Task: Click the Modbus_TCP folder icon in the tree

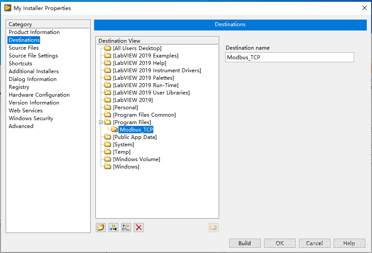Action: (115, 129)
